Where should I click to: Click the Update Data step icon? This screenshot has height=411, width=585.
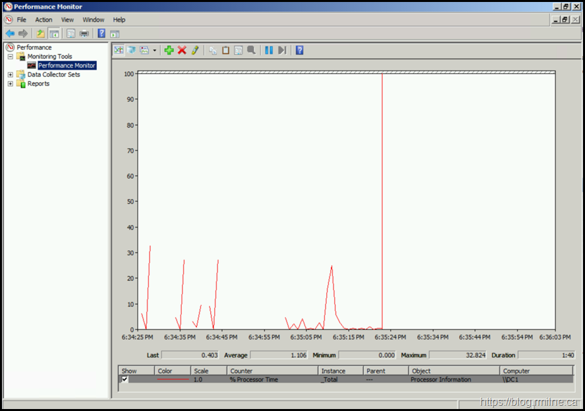(x=282, y=50)
